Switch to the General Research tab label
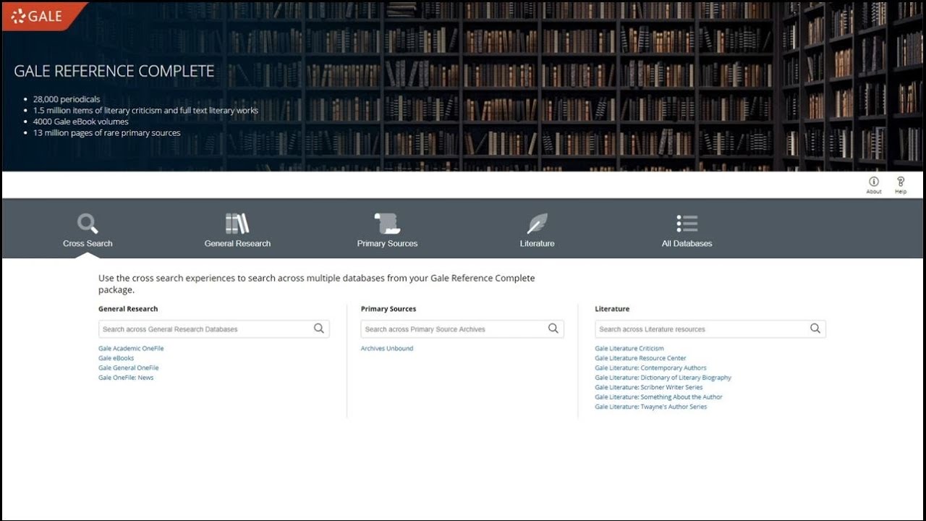The height and width of the screenshot is (521, 926). (x=237, y=244)
